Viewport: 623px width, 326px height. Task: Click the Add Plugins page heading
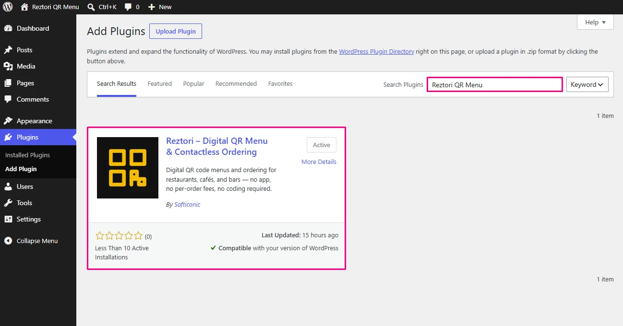(x=116, y=31)
